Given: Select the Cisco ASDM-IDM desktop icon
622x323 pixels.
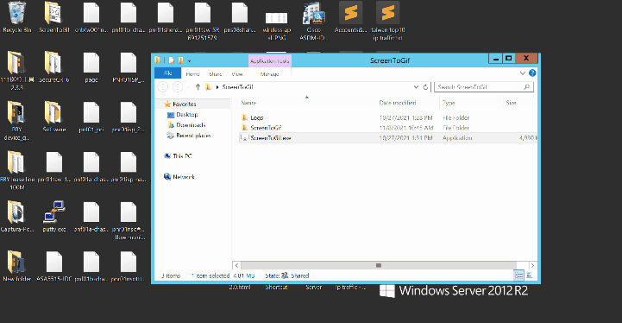Looking at the screenshot, I should pyautogui.click(x=313, y=21).
